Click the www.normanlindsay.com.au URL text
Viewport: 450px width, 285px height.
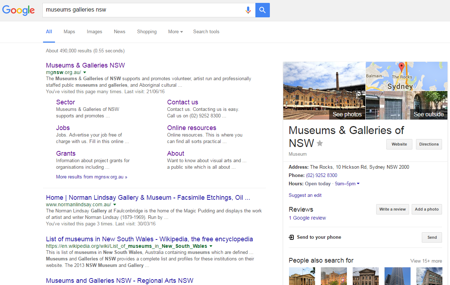[x=78, y=204]
